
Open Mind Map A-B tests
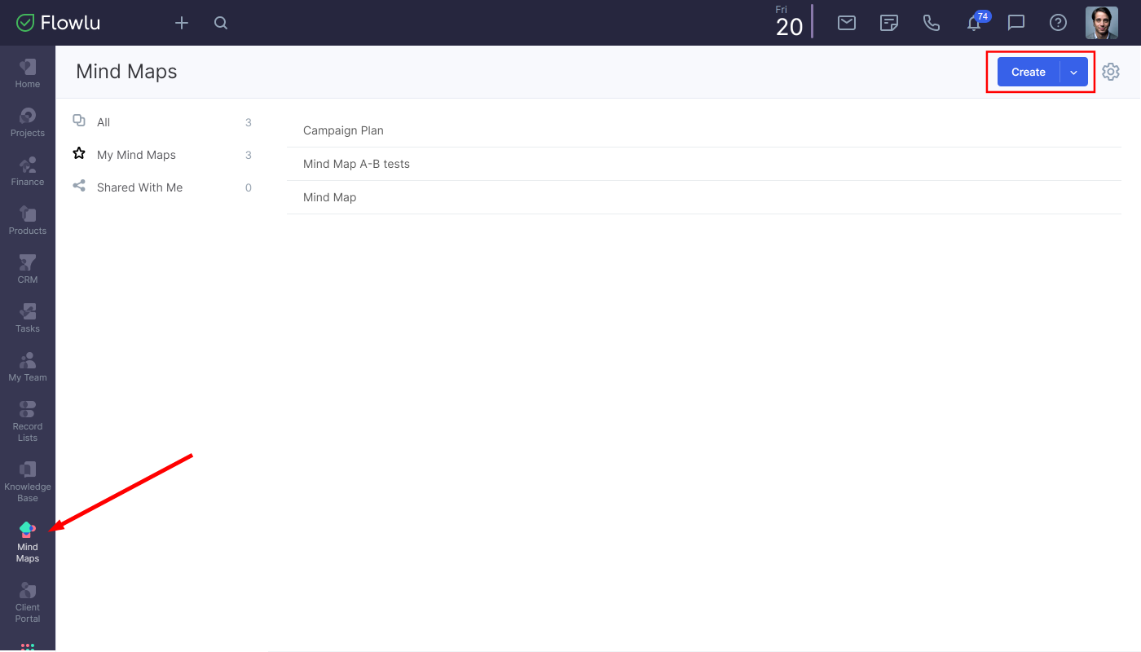704,164
